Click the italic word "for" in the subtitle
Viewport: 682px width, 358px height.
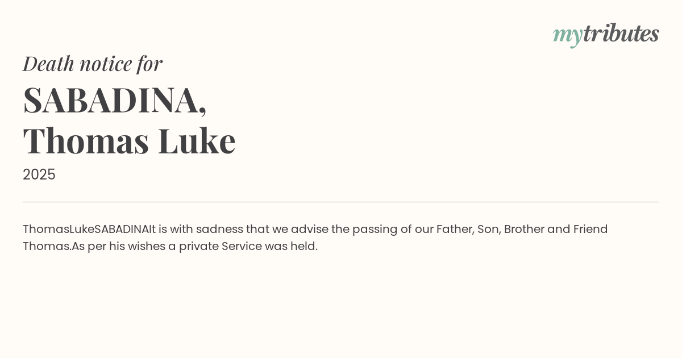[149, 64]
